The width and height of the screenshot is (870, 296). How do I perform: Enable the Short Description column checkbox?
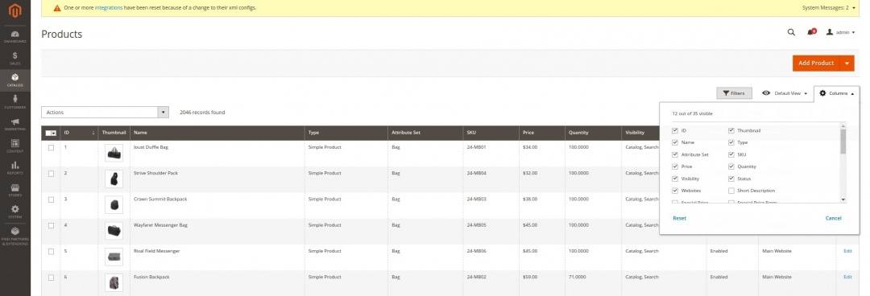point(731,191)
